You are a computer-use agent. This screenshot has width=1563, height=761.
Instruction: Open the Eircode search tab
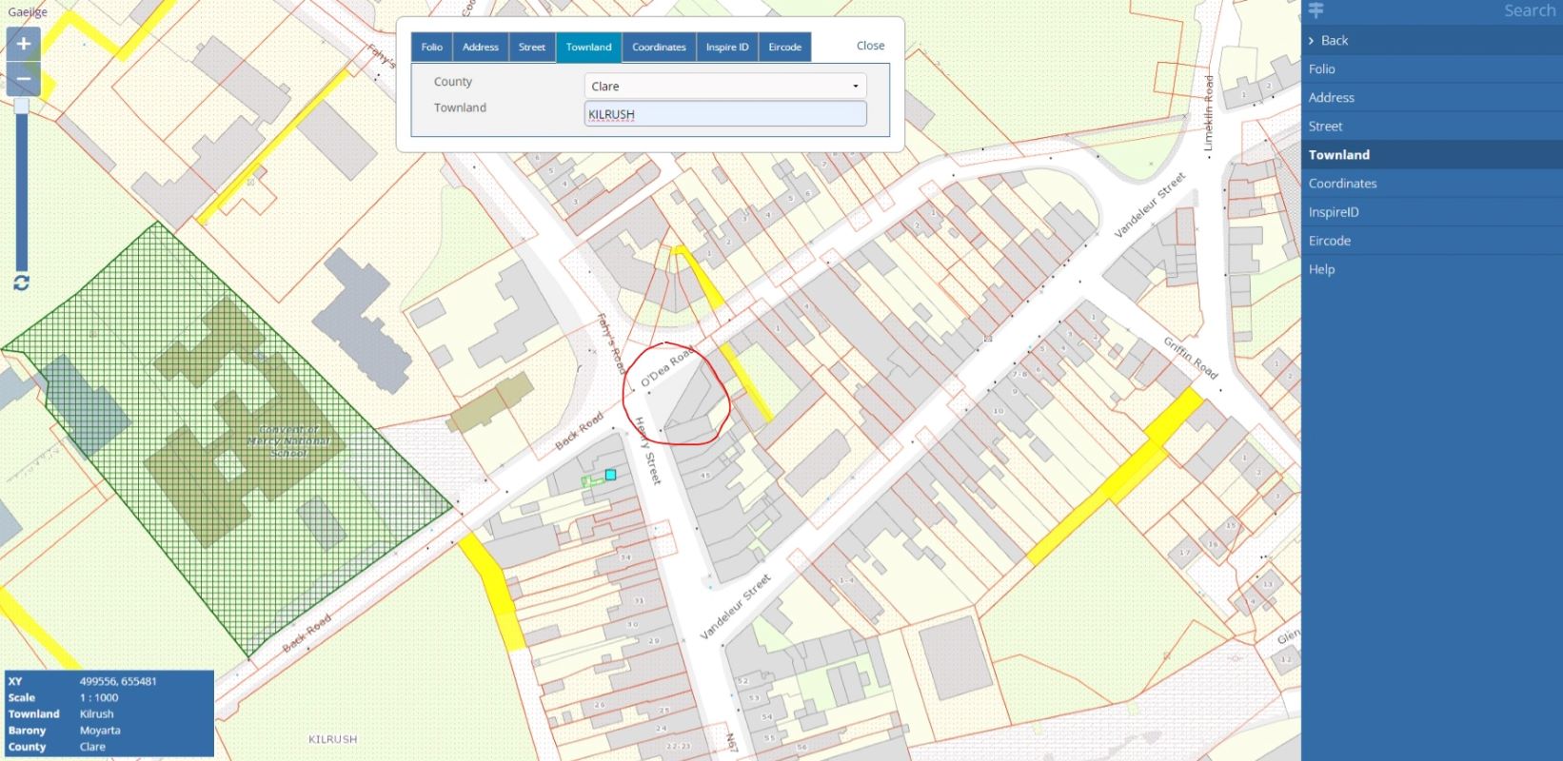(x=785, y=47)
